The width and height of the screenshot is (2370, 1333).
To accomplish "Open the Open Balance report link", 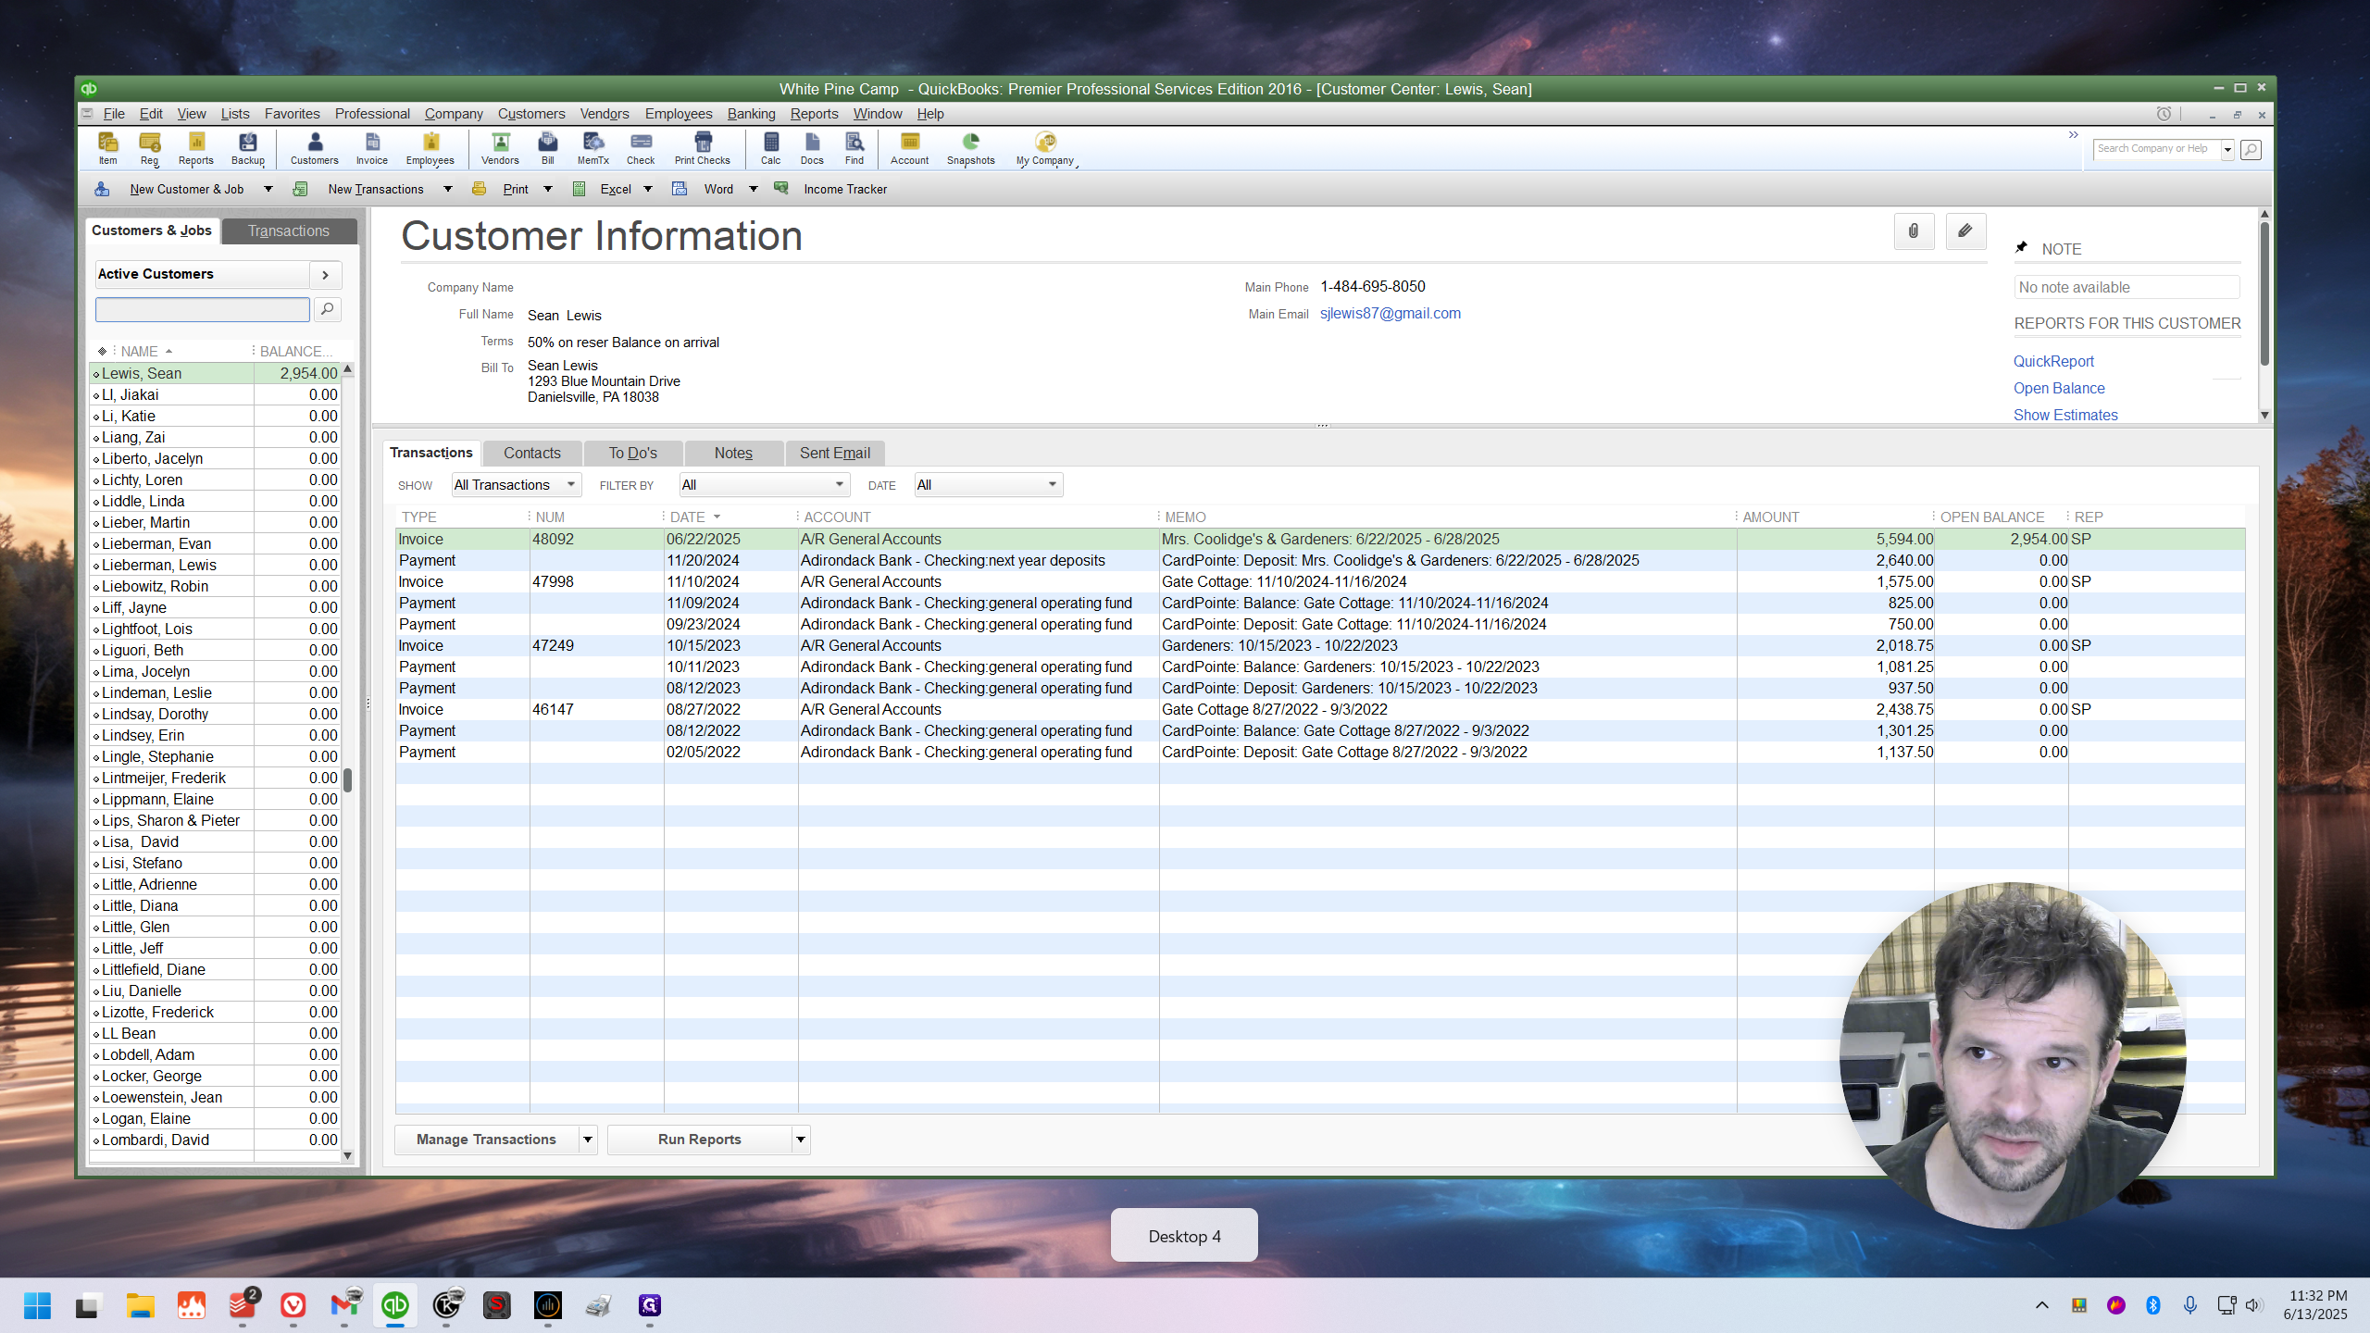I will tap(2059, 389).
